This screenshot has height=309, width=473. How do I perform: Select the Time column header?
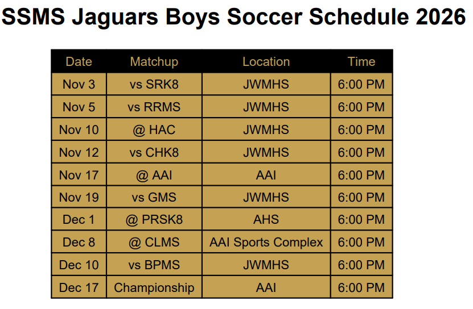click(x=361, y=61)
